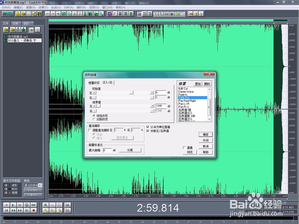Click the 结束值 左 slider thumb
The image size is (299, 224).
point(98,106)
